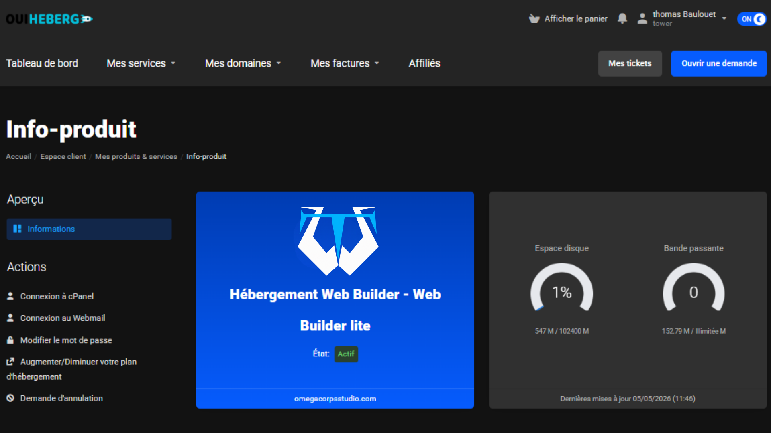Click Demande d'annulation link
This screenshot has width=771, height=433.
(x=61, y=398)
